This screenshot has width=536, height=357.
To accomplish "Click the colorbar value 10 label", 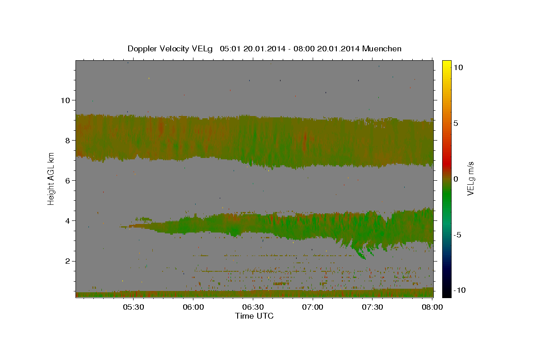I will click(458, 67).
